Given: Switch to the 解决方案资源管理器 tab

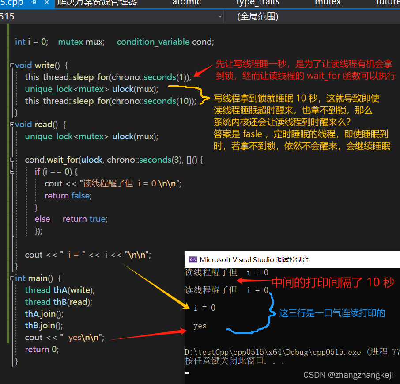Looking at the screenshot, I should point(97,3).
